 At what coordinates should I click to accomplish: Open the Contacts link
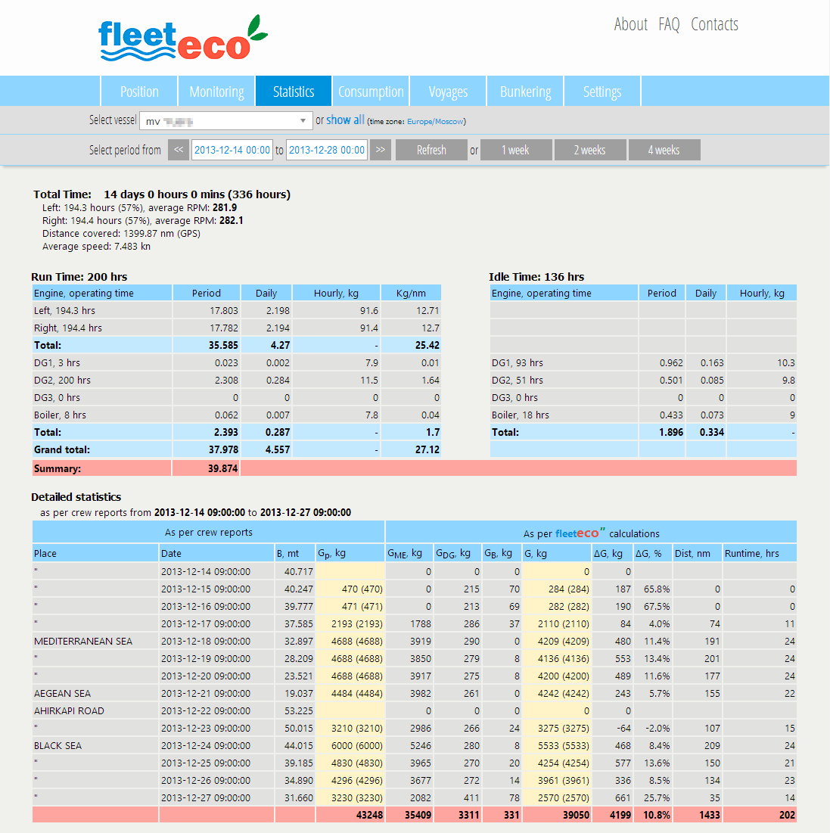pos(715,24)
